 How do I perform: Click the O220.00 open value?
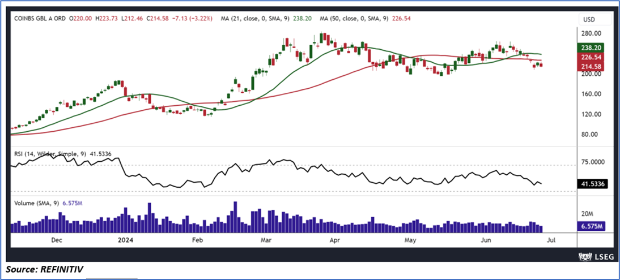tap(80, 18)
